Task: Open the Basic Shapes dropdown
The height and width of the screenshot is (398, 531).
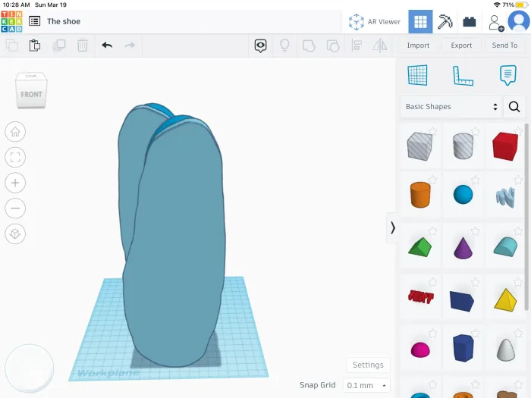Action: (451, 107)
